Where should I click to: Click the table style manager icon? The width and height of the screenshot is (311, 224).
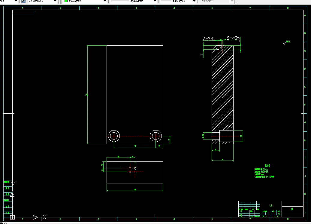pyautogui.click(x=23, y=1)
